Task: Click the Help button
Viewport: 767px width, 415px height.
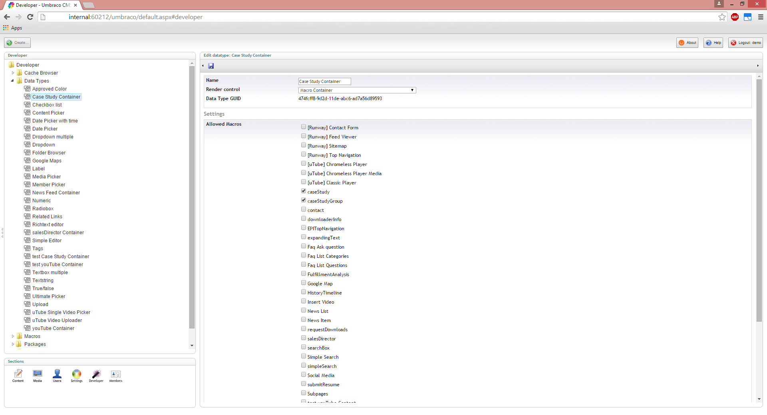Action: point(713,43)
